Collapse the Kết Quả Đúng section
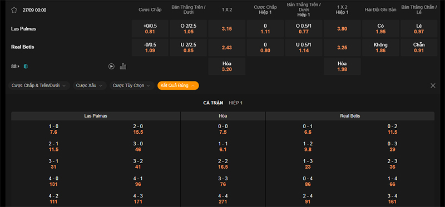The width and height of the screenshot is (445, 207). click(178, 85)
